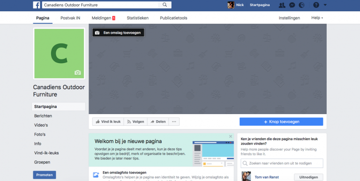The image size is (360, 181).
Task: Open the Statistieken tab
Action: tap(137, 18)
